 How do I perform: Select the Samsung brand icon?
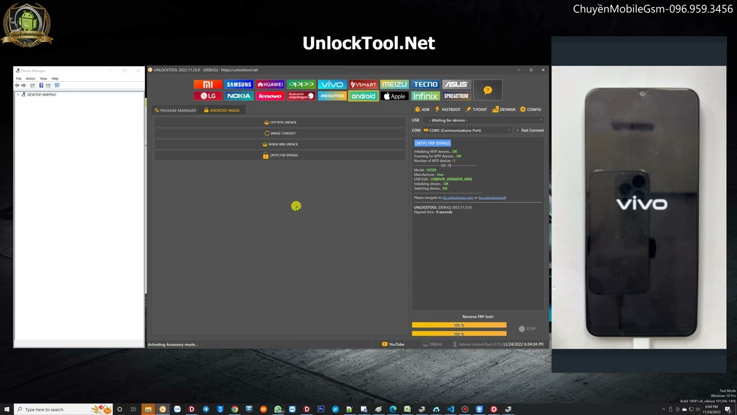coord(239,84)
